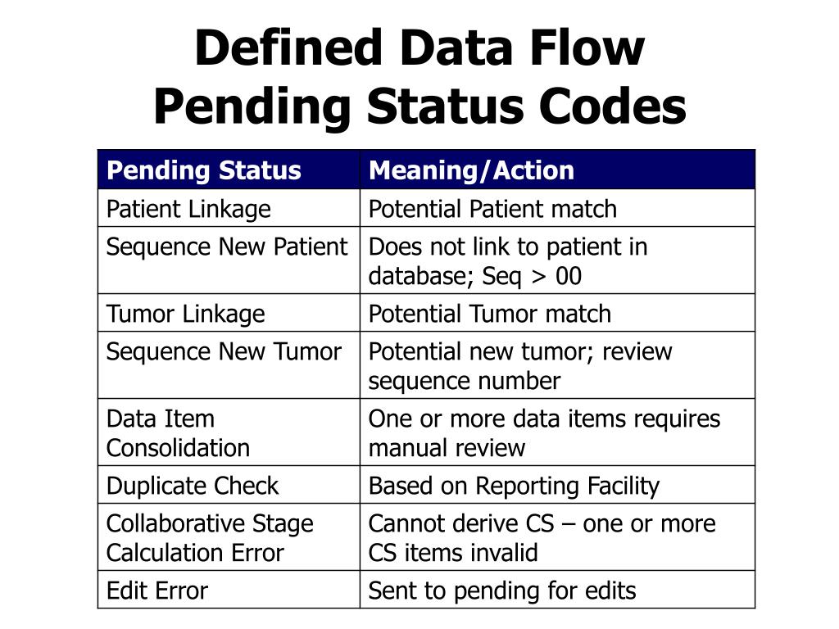Click the 'One or more data items' cell
Image resolution: width=839 pixels, height=629 pixels.
(557, 432)
